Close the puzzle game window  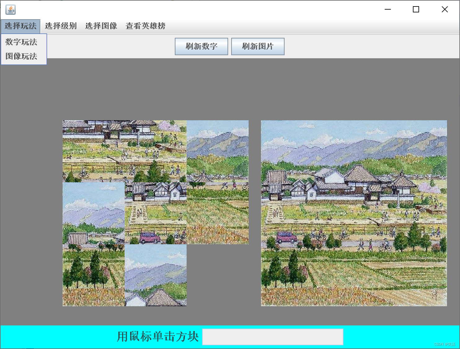(x=445, y=10)
